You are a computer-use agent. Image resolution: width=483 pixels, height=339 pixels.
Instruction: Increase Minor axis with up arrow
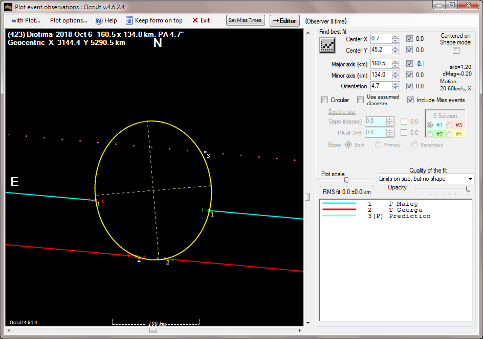(396, 72)
